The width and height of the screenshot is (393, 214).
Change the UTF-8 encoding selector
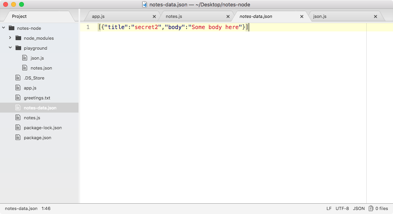coord(342,208)
